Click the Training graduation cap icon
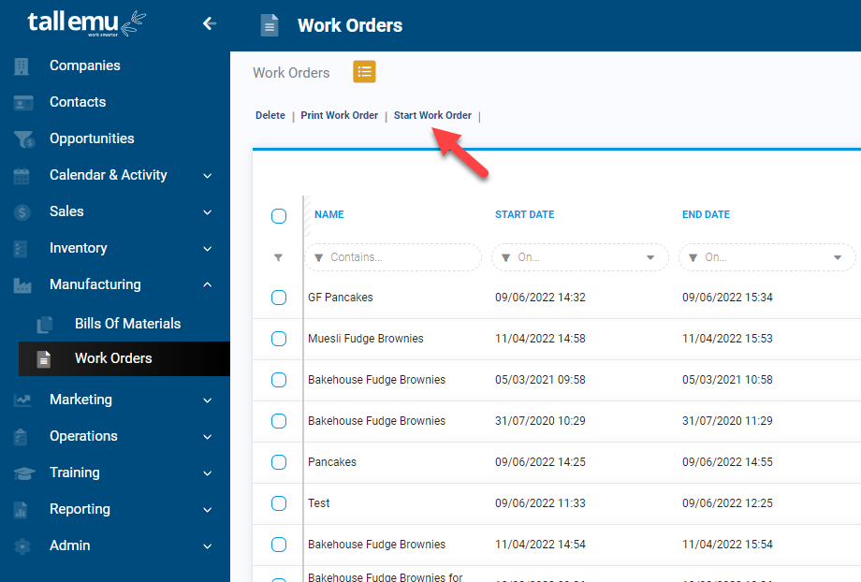Image resolution: width=861 pixels, height=582 pixels. click(x=24, y=473)
